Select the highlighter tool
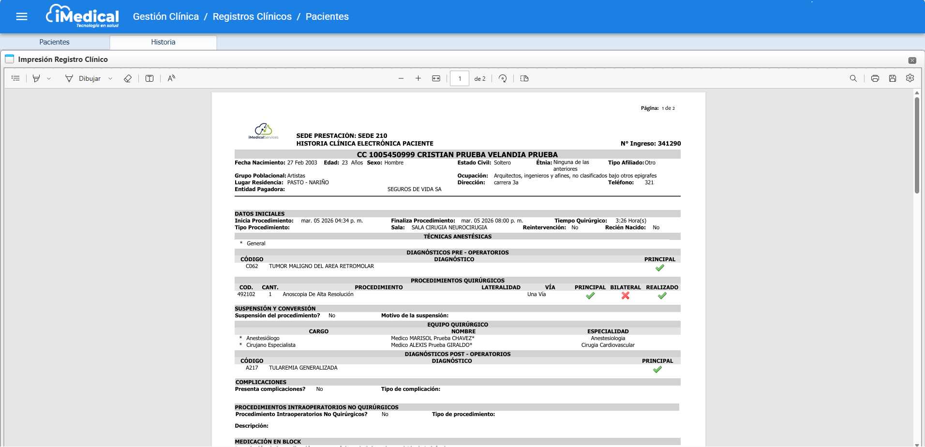Viewport: 925px width, 447px height. [36, 78]
